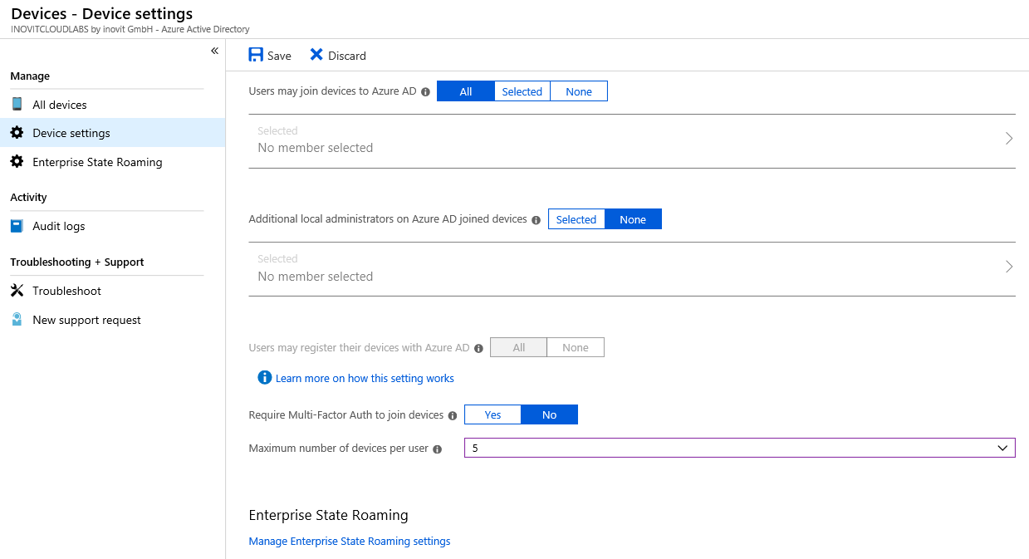Click the Discard button label

point(347,56)
